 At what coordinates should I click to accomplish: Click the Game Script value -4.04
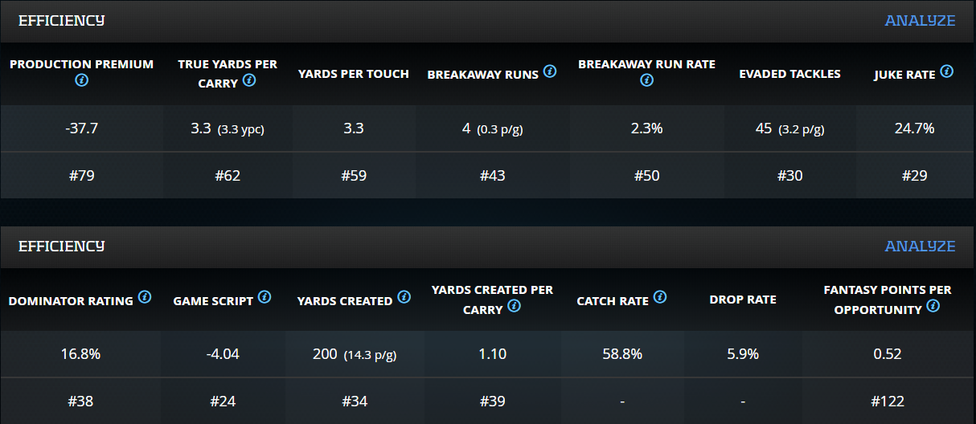click(223, 353)
